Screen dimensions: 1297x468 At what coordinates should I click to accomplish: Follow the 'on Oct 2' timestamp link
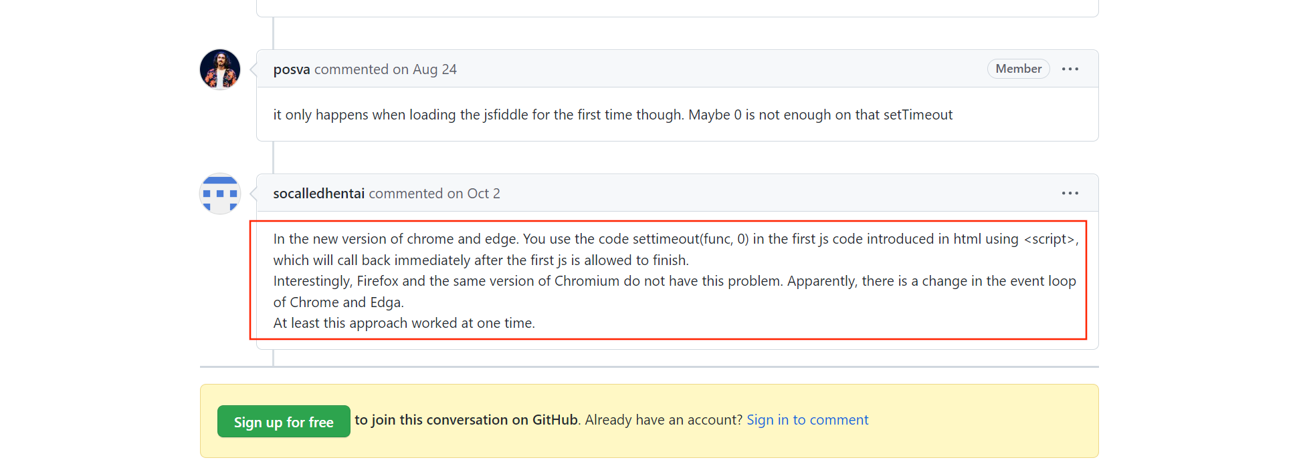pos(474,194)
